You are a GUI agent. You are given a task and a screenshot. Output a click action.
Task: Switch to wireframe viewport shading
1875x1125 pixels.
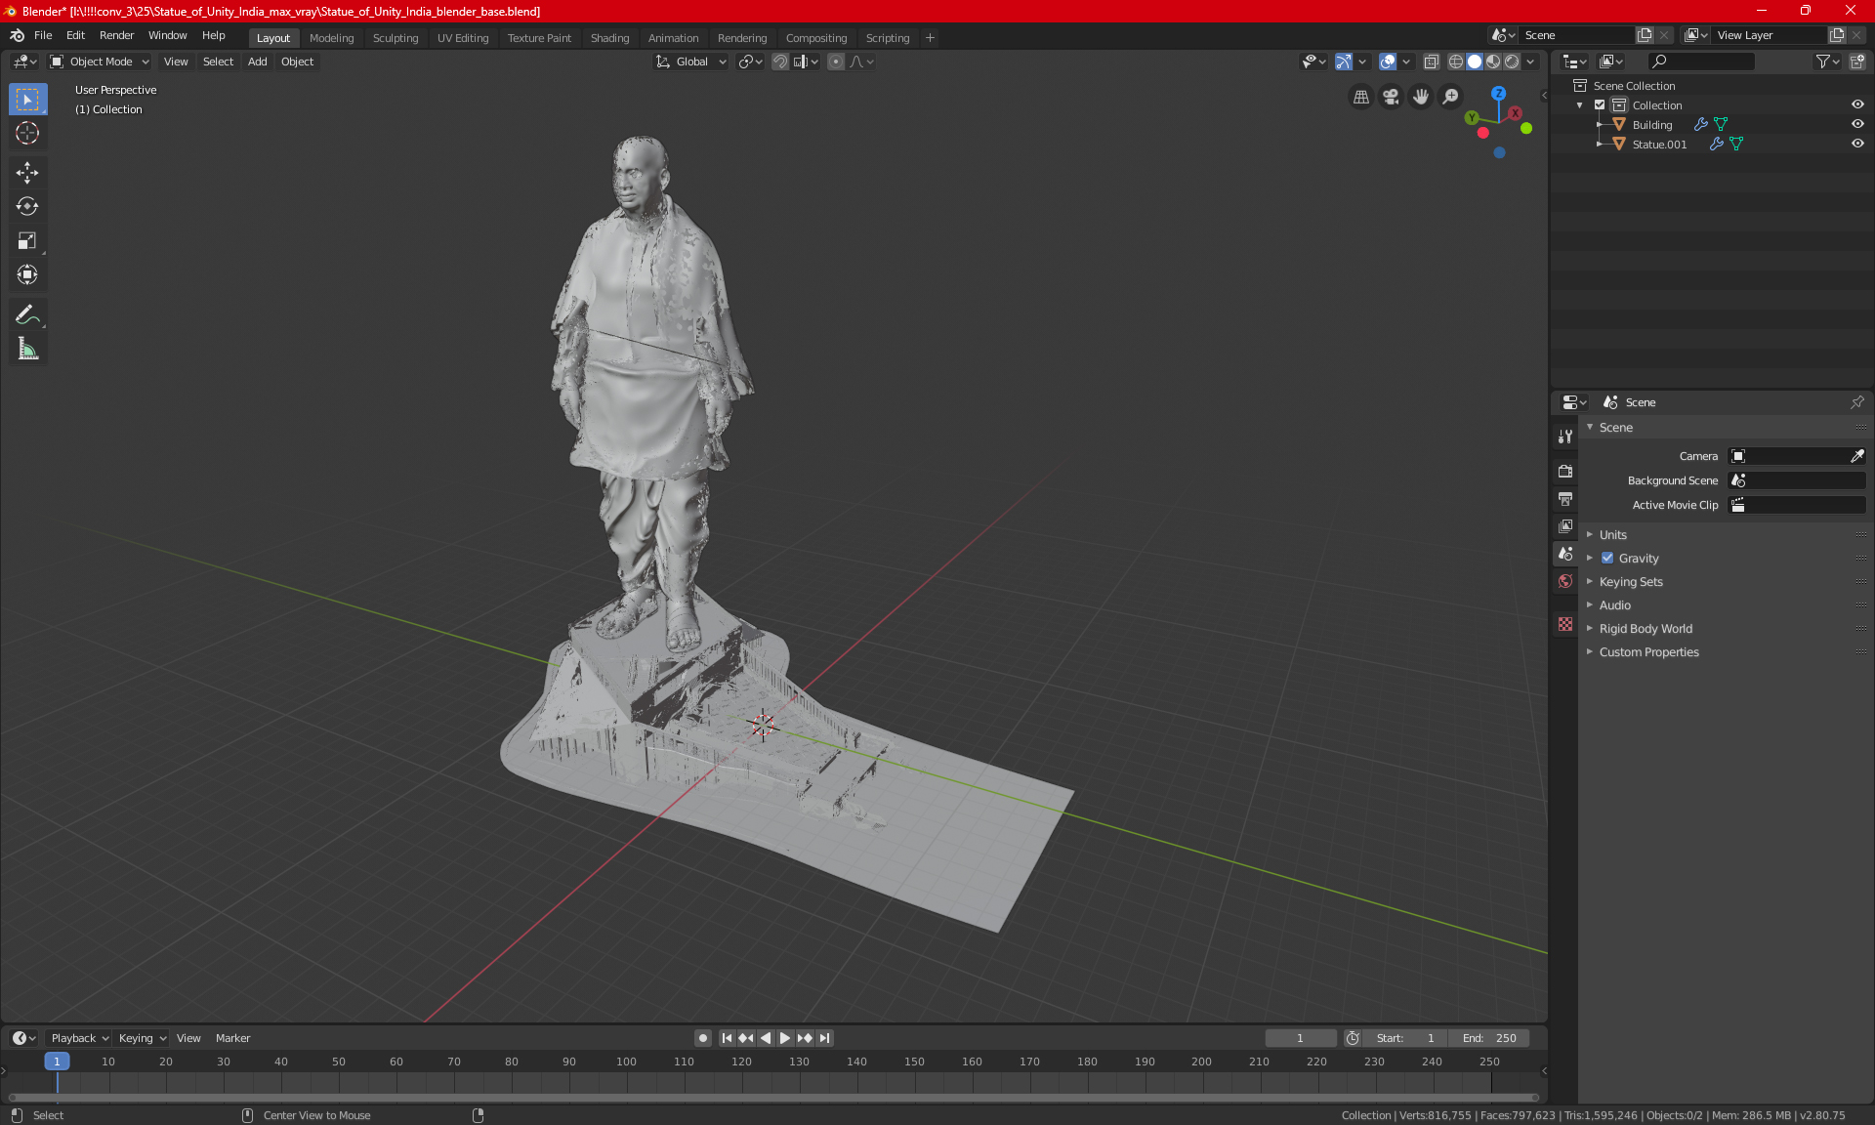(x=1456, y=62)
